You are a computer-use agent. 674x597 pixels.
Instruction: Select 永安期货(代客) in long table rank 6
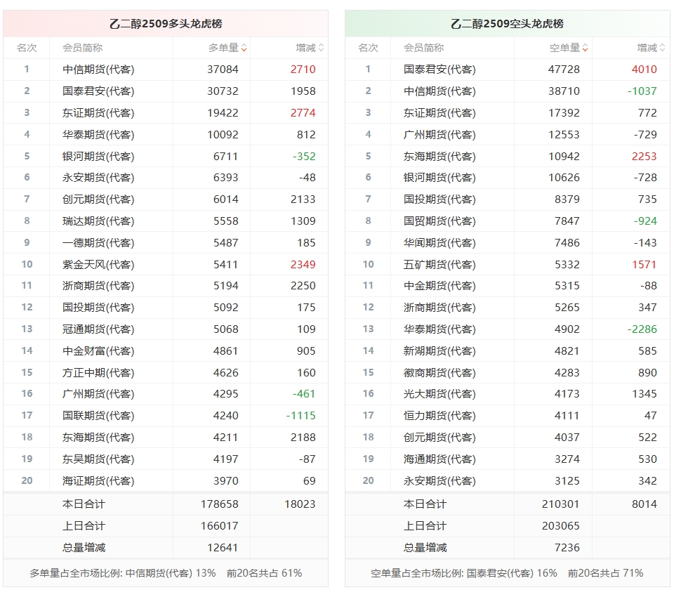98,177
